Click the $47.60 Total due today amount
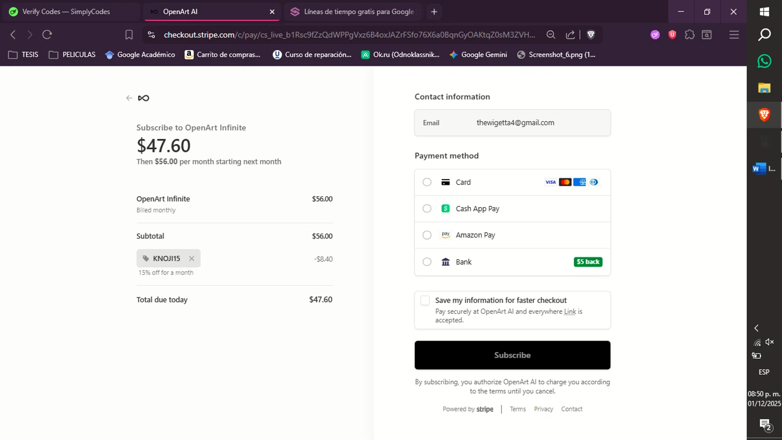This screenshot has width=782, height=440. (321, 300)
